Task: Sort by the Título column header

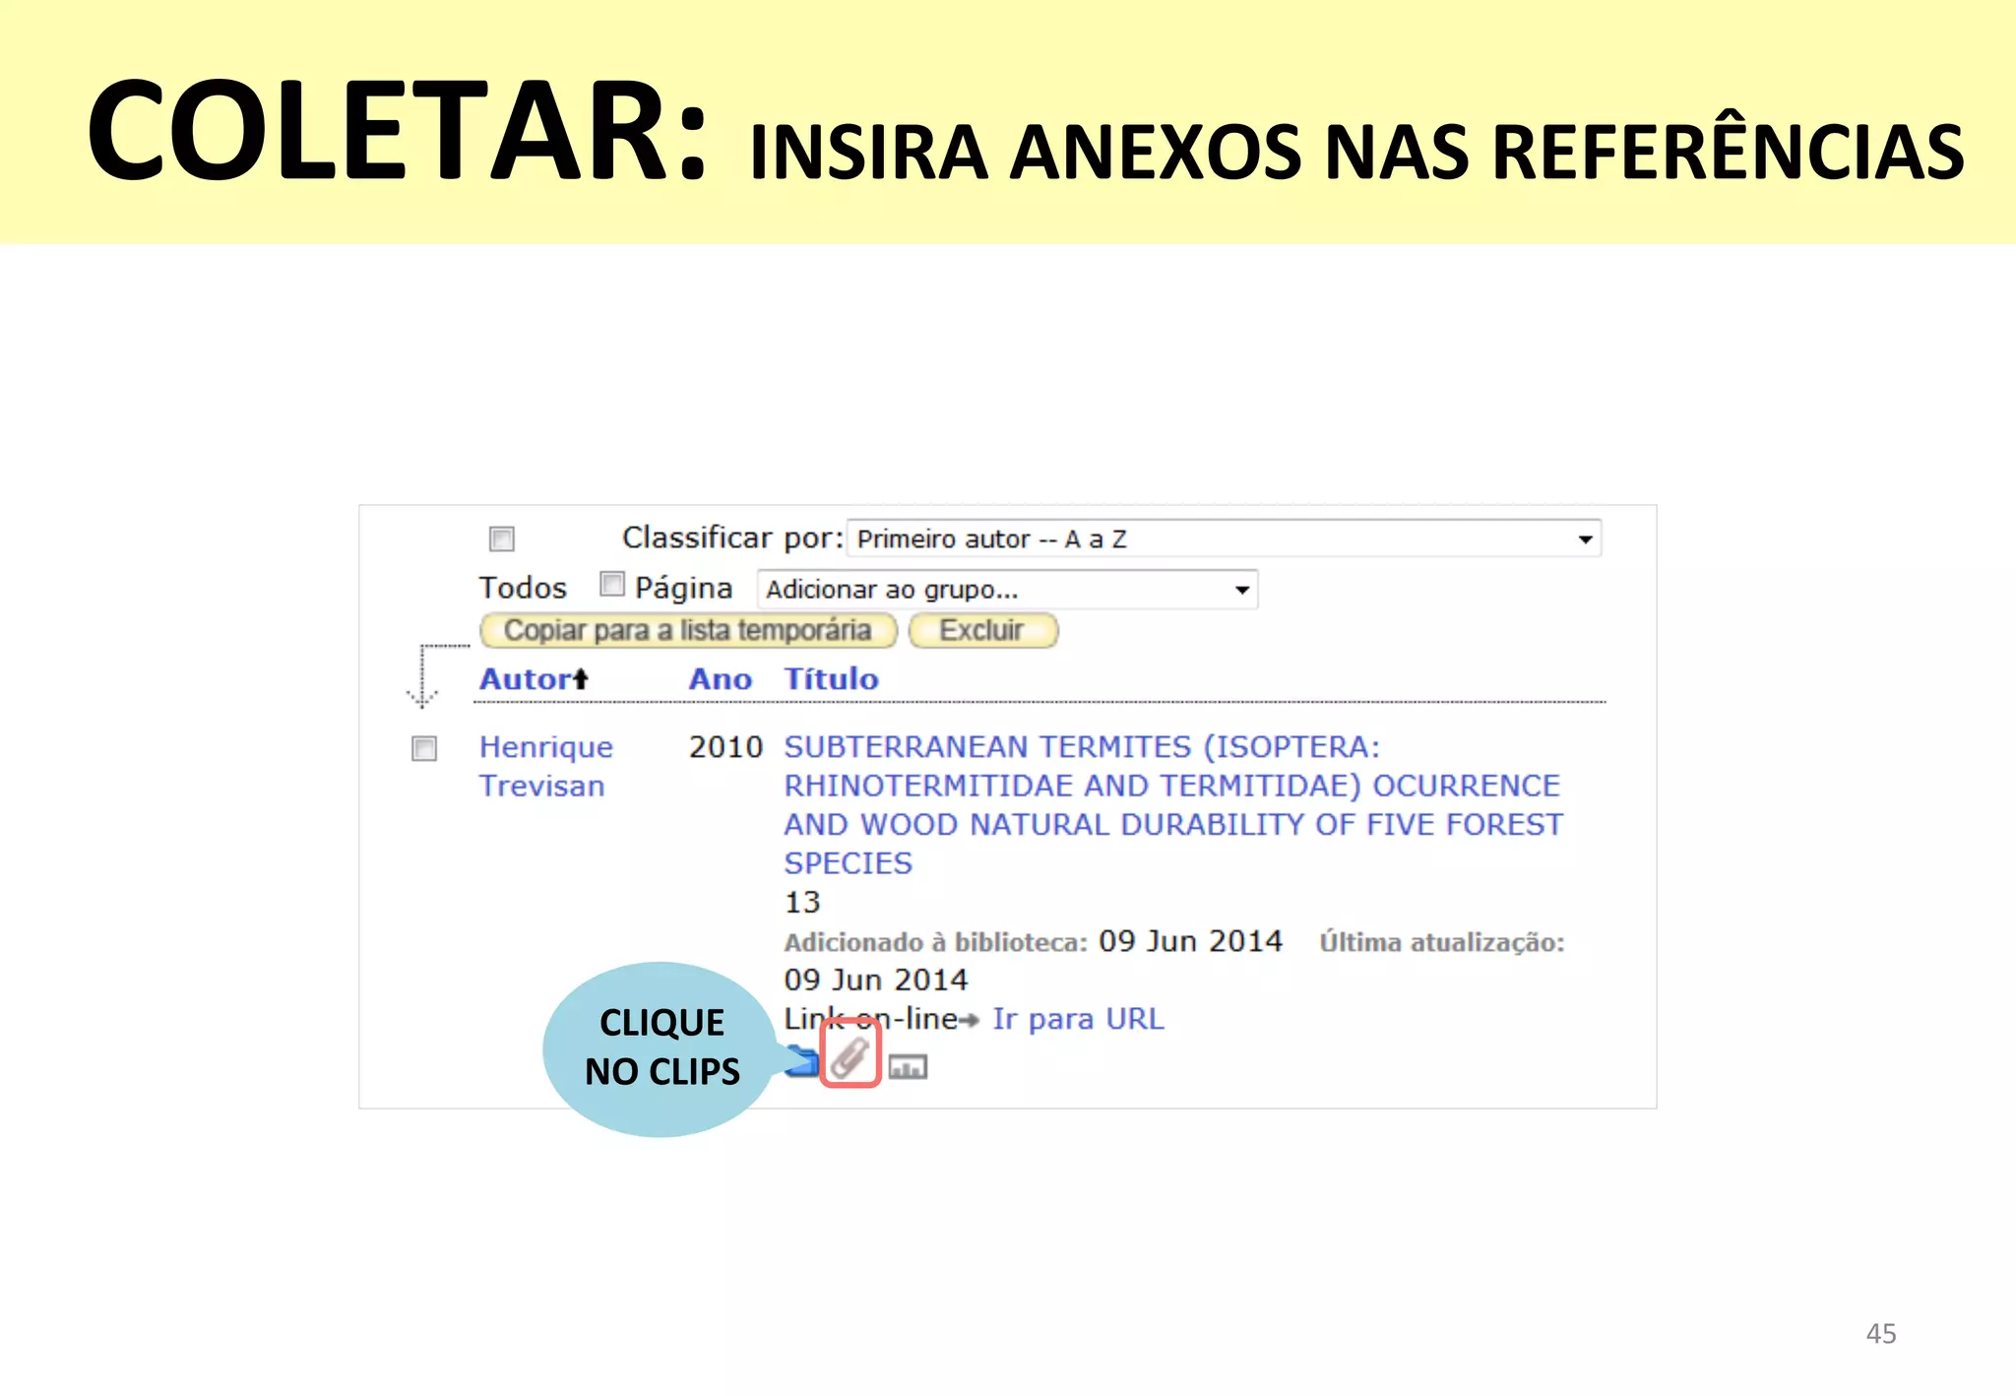Action: [831, 678]
